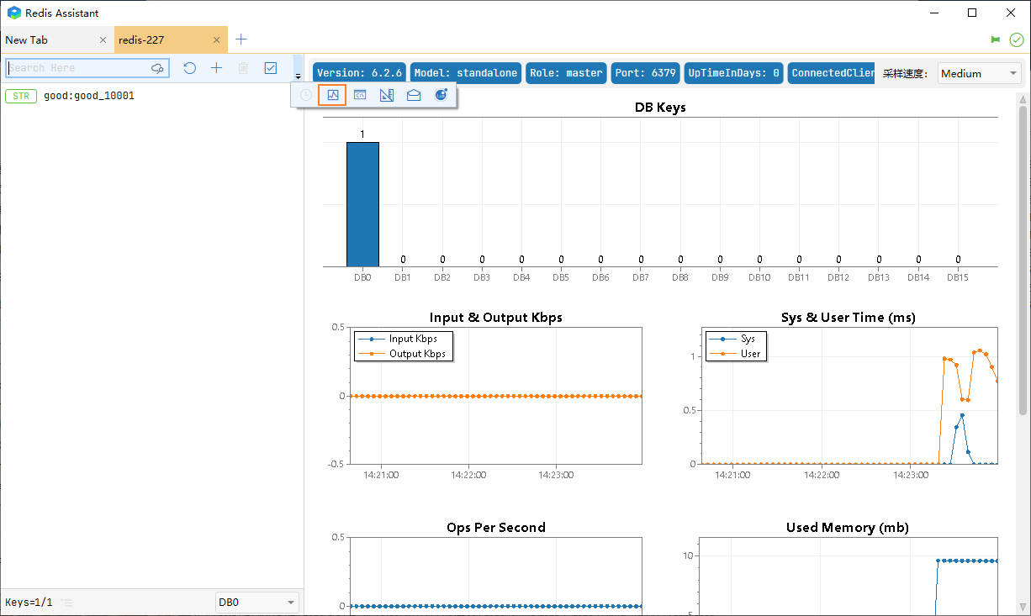
Task: Close the New Tab tab
Action: tap(103, 39)
